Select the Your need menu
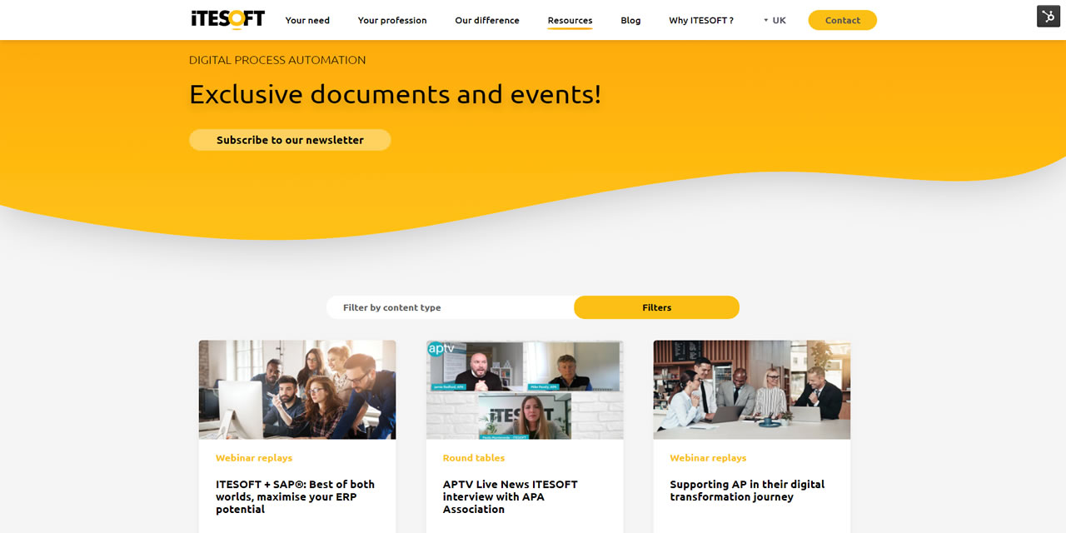Image resolution: width=1066 pixels, height=533 pixels. (307, 20)
